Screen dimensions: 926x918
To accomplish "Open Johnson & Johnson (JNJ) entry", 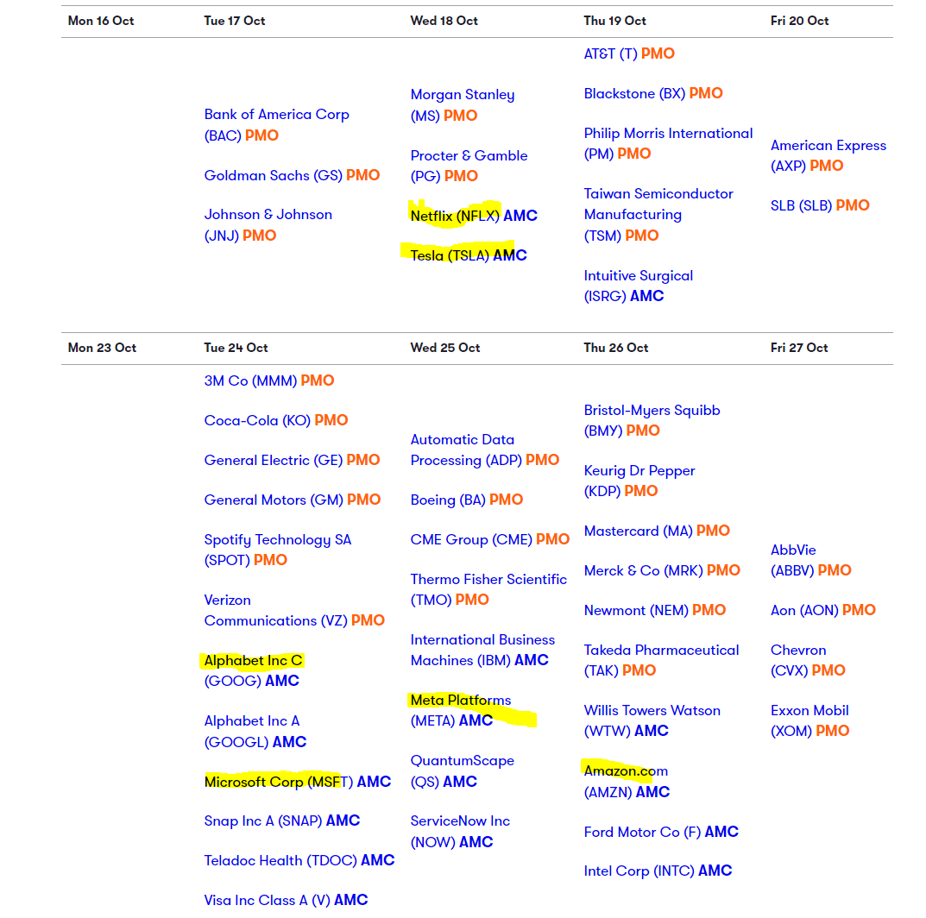I will coord(268,225).
